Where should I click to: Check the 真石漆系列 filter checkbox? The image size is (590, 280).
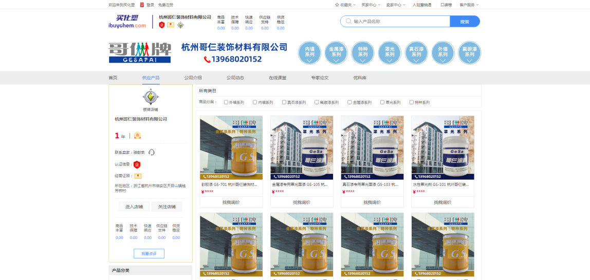(x=284, y=102)
